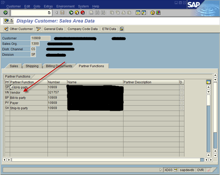Click the Last Page icon
220x175 pixels.
(129, 13)
